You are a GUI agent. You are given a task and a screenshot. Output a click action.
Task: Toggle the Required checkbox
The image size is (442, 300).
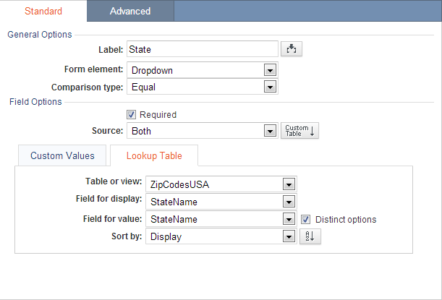point(131,115)
